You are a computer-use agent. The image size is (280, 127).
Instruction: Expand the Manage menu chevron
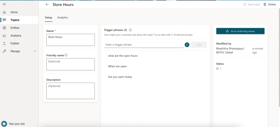point(35,51)
